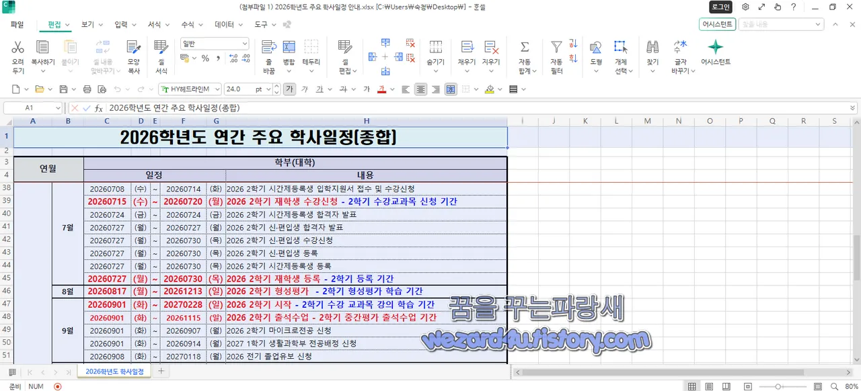Switch to normal view in status bar
Image resolution: width=861 pixels, height=391 pixels.
click(x=691, y=386)
